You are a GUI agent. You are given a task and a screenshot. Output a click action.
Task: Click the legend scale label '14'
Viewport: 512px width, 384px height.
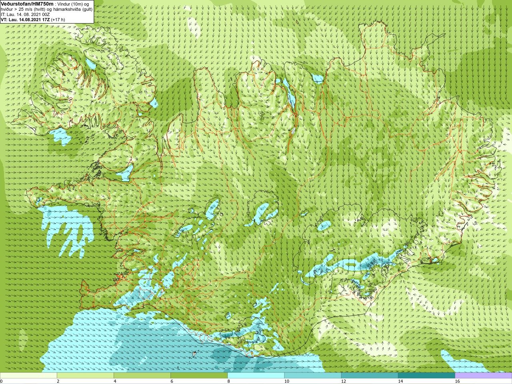point(400,381)
